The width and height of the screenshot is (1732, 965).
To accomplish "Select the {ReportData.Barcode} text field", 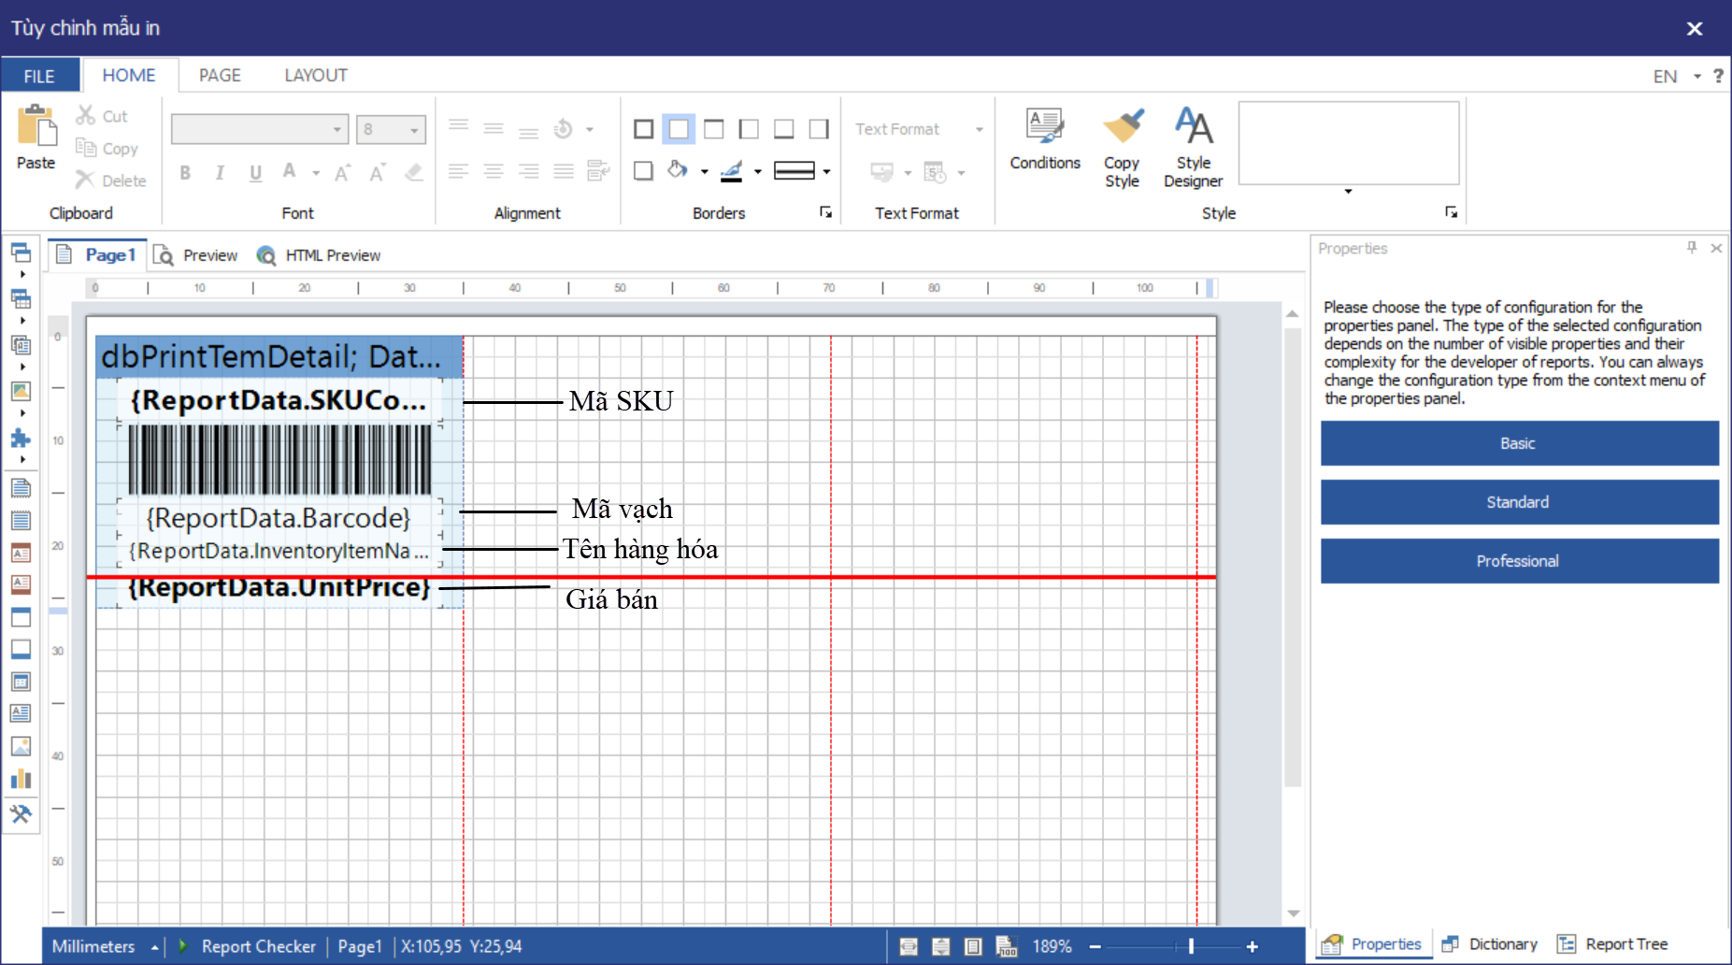I will pos(279,518).
